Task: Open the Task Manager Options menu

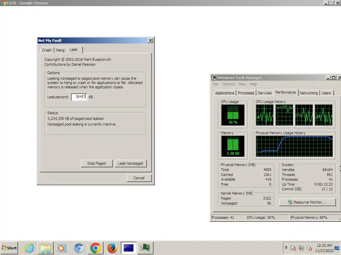Action: (228, 84)
